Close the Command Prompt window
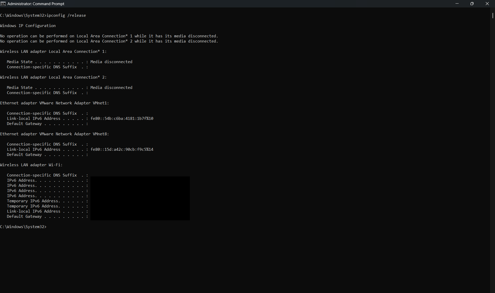The height and width of the screenshot is (293, 495). click(x=487, y=4)
